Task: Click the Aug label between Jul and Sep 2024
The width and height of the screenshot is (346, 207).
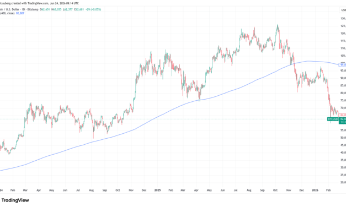Action: click(x=92, y=190)
